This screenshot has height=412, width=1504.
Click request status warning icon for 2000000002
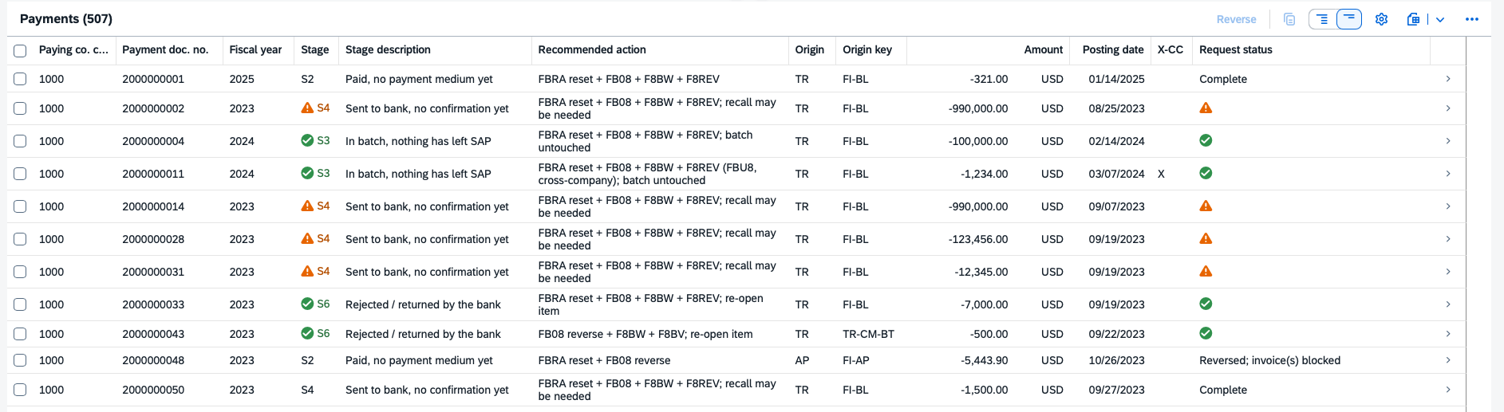(x=1206, y=108)
